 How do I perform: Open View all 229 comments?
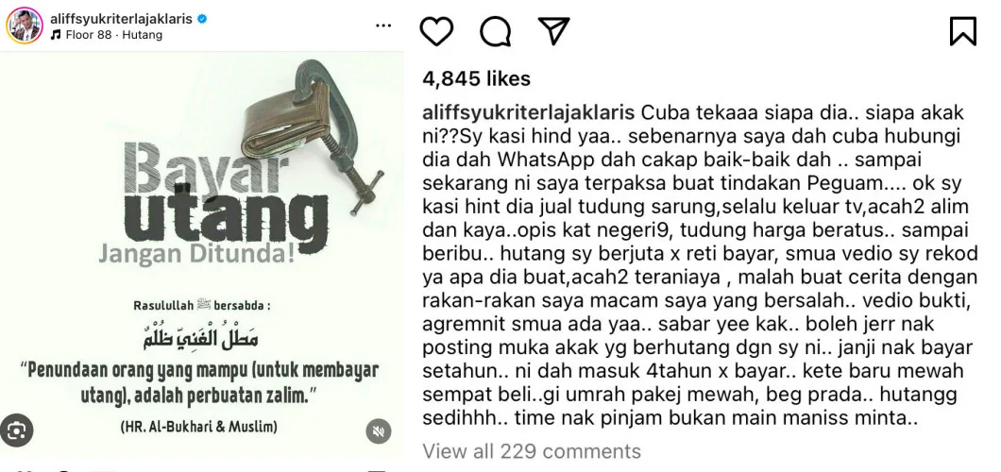coord(531,451)
